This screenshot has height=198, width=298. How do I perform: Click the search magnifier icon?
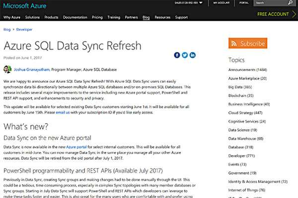point(290,2)
